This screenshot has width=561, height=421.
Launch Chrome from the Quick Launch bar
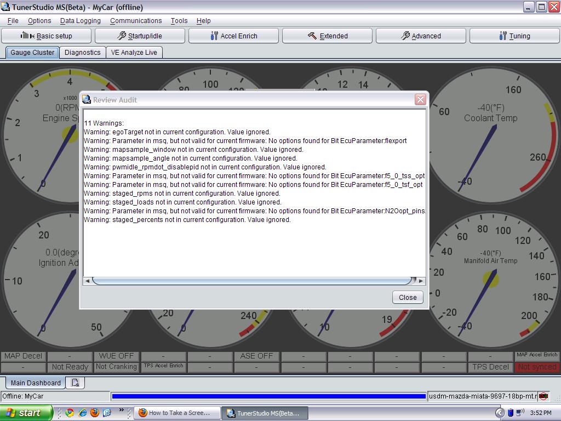(70, 413)
